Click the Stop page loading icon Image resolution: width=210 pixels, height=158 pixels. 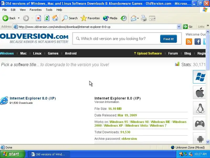point(38,18)
